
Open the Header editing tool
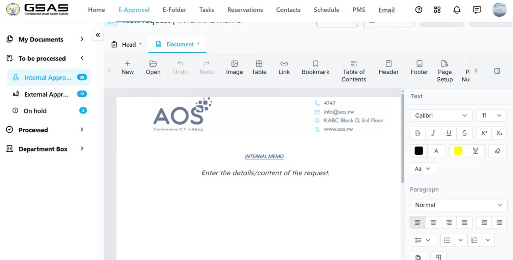point(388,68)
